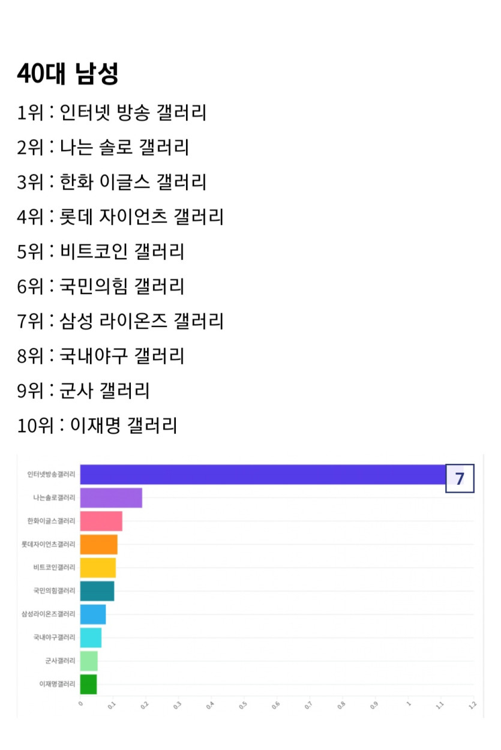Click the 10위 이재명 갤러리 text
Screen dimensions: 501x750
[97, 426]
